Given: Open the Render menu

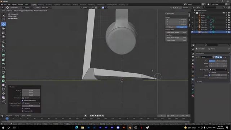Looking at the screenshot, I should pos(14,4).
